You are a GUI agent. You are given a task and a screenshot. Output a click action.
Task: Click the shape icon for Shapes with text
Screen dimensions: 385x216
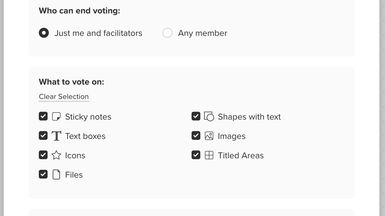click(209, 116)
